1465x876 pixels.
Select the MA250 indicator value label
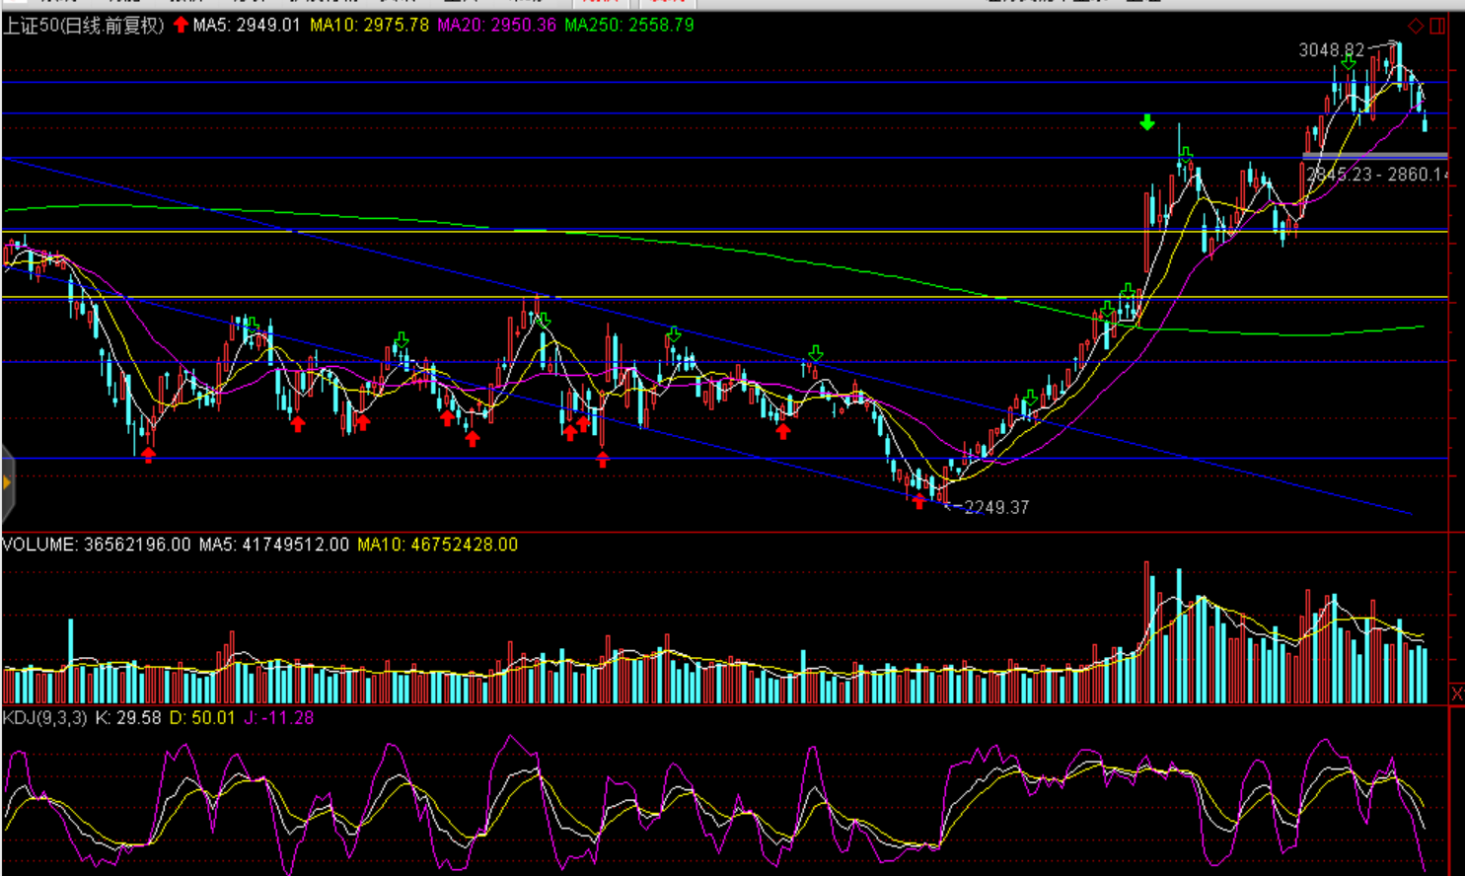628,26
